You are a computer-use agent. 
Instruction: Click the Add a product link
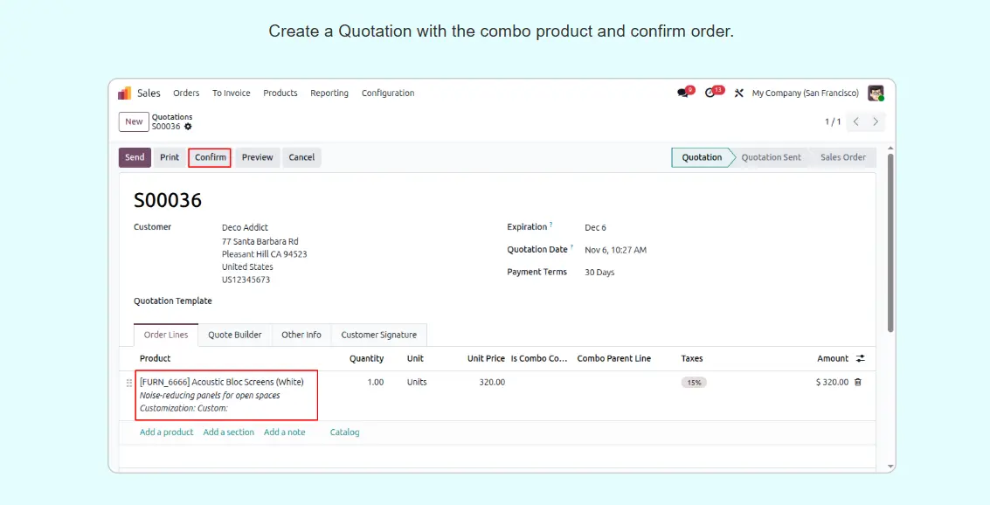point(166,432)
